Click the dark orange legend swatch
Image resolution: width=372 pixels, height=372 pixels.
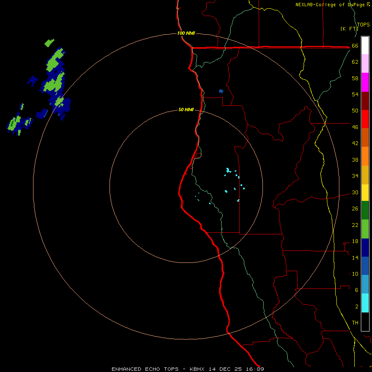pyautogui.click(x=365, y=137)
